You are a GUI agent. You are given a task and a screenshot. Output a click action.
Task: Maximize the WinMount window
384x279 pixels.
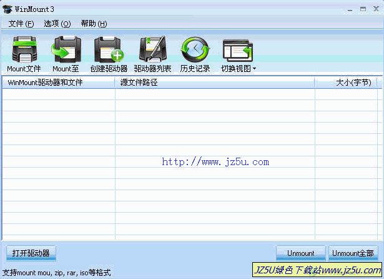(361, 9)
